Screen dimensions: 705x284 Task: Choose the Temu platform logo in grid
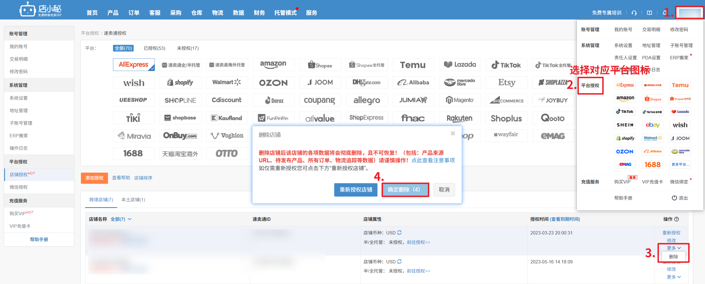(413, 65)
